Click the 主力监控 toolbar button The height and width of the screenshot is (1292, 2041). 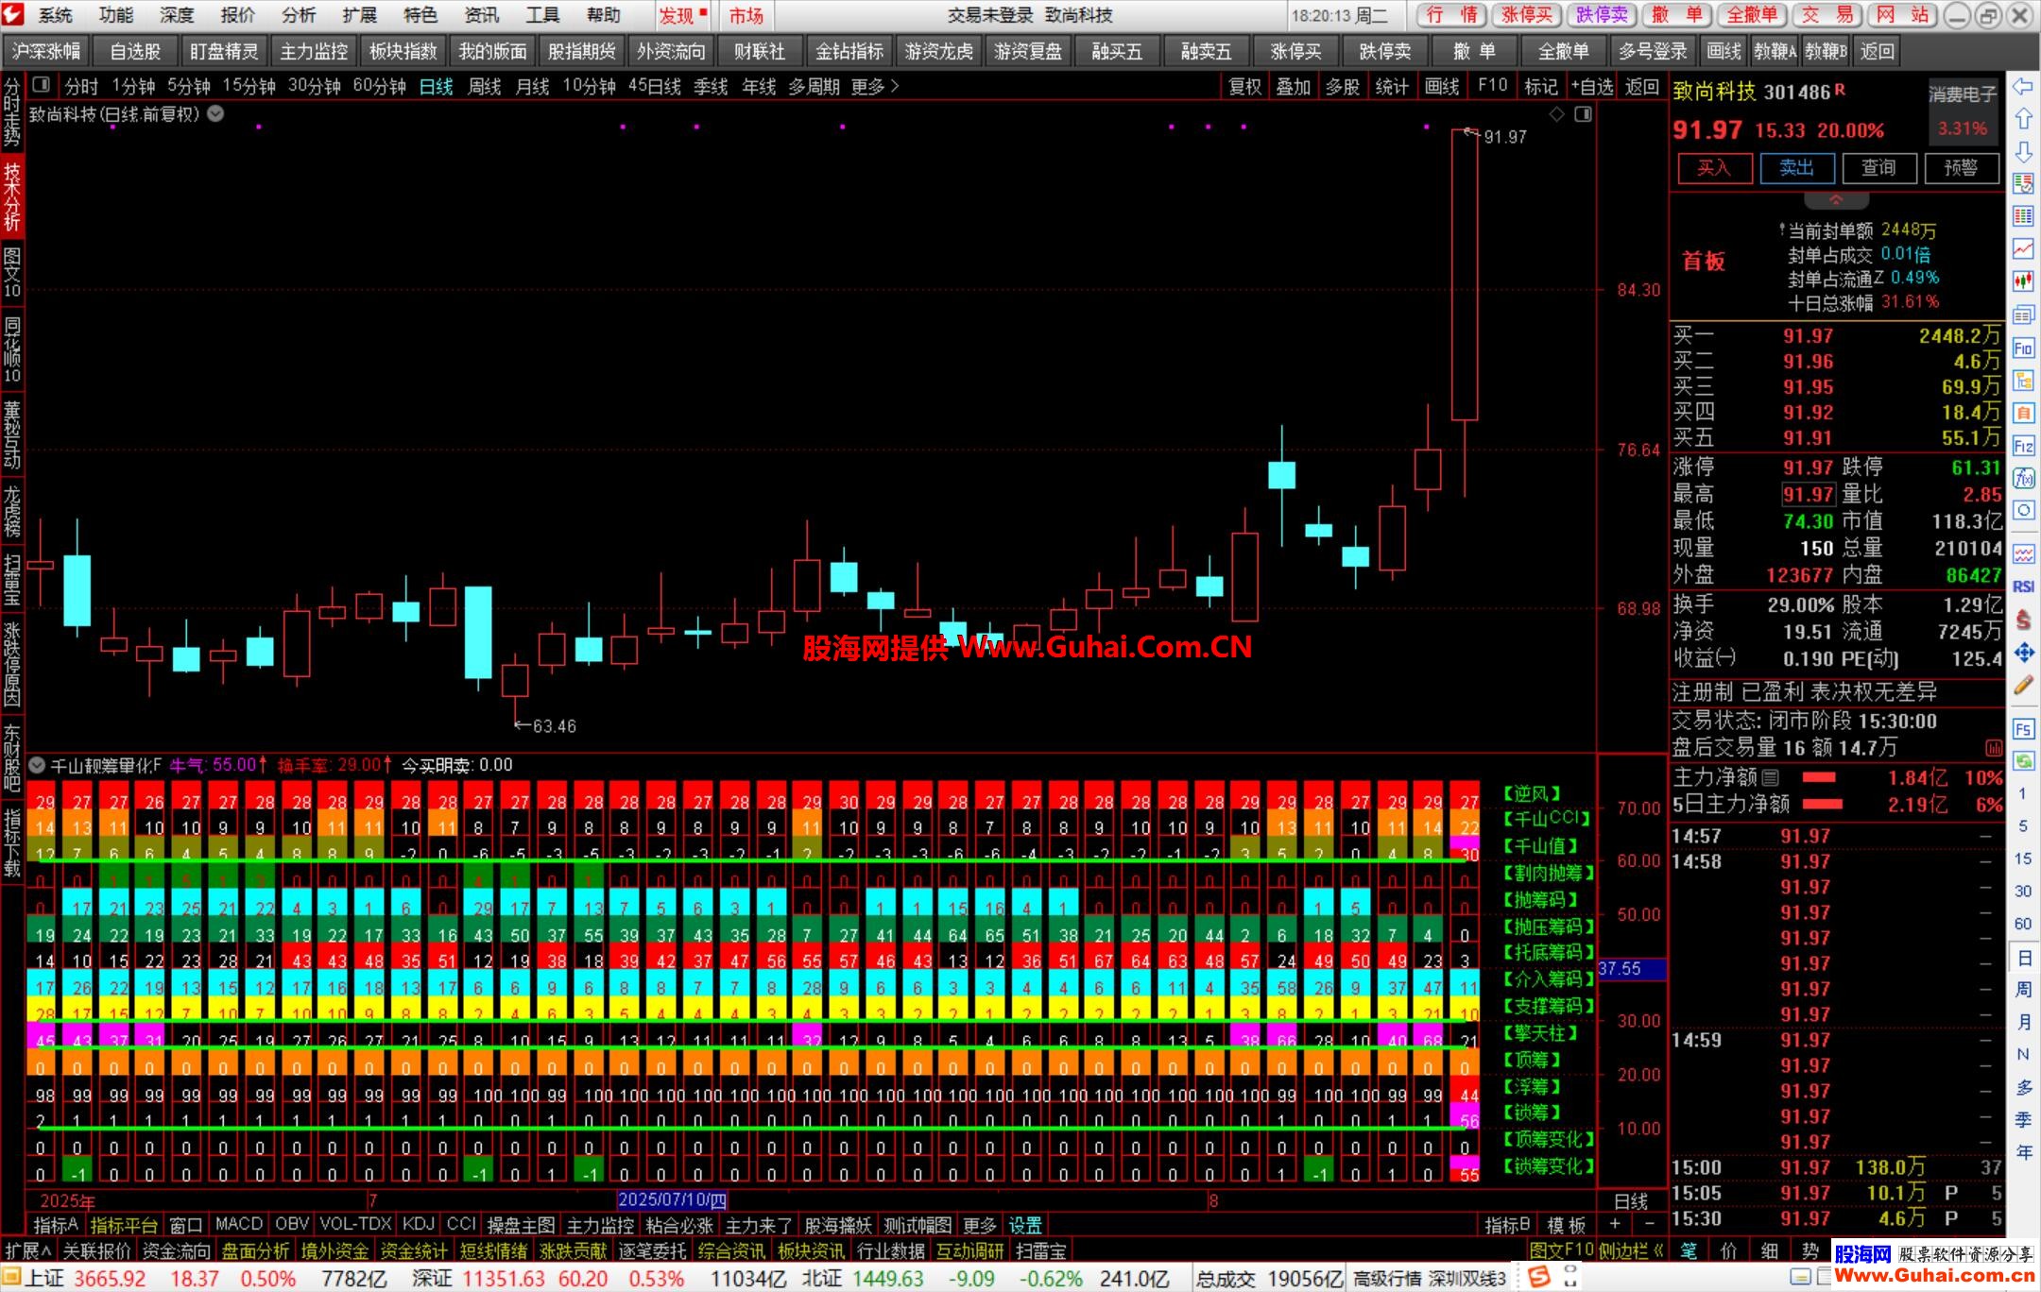[314, 52]
